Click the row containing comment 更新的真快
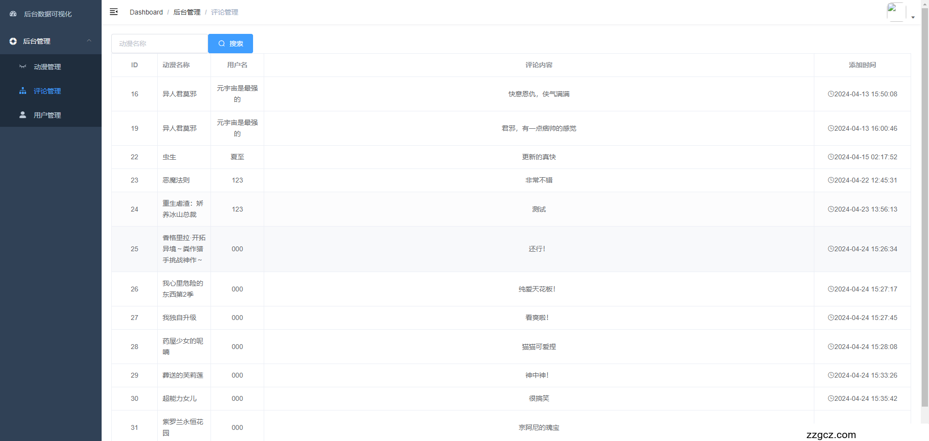 point(539,157)
